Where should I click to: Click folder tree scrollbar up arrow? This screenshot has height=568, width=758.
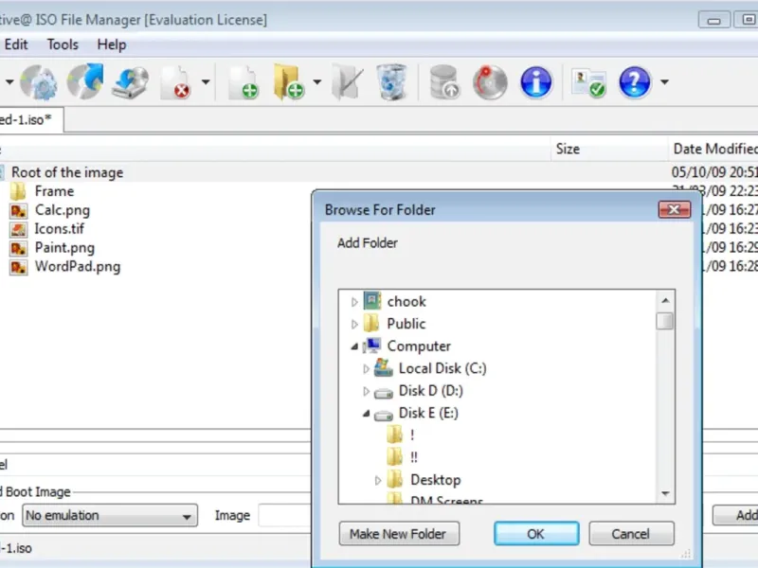tap(666, 300)
